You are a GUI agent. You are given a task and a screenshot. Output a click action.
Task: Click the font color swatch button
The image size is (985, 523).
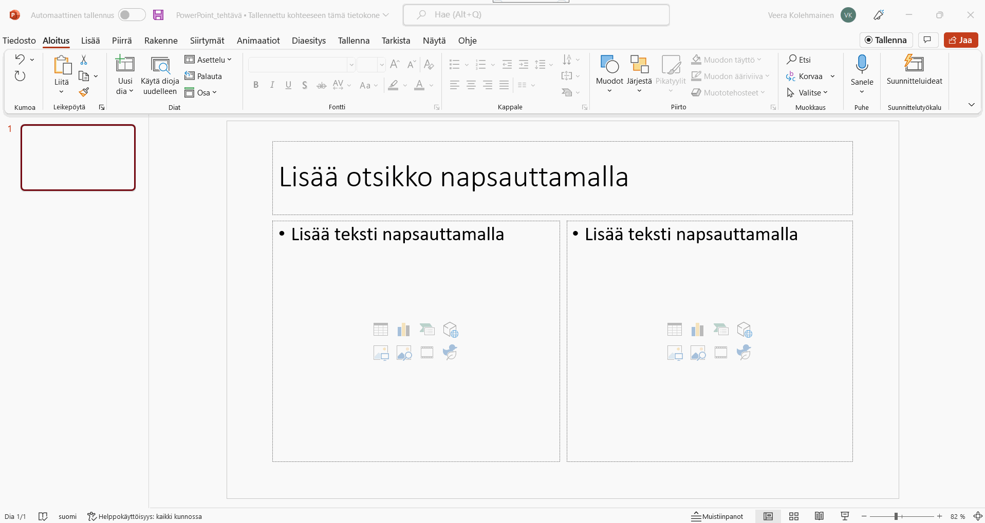click(x=419, y=85)
